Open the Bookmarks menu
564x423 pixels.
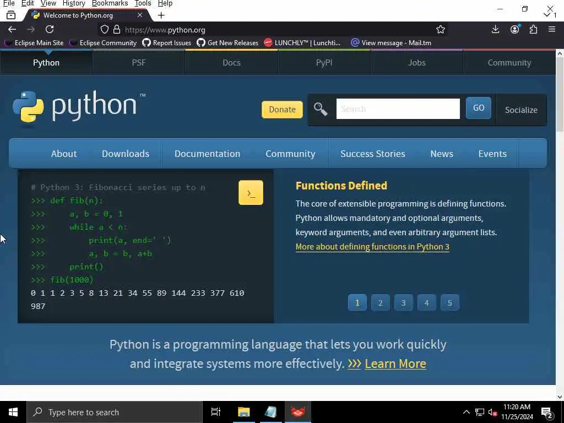110,3
